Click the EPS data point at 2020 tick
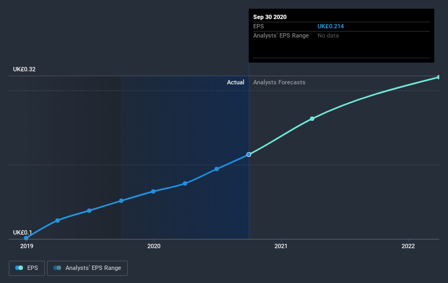 (153, 192)
